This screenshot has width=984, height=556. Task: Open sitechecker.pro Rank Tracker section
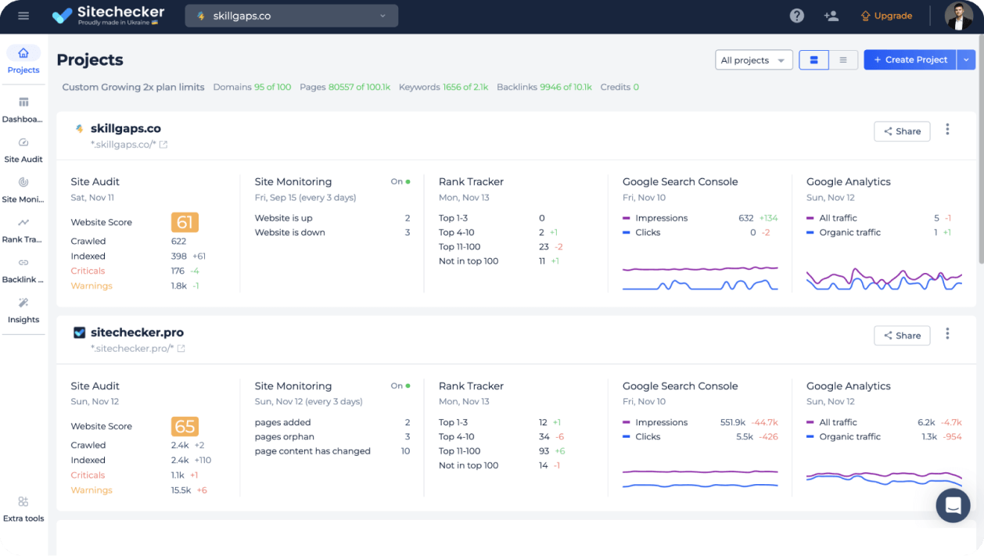click(x=471, y=386)
